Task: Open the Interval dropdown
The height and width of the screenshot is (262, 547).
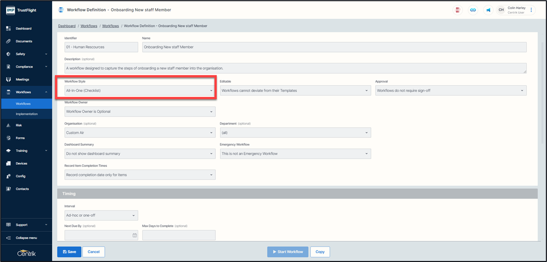Action: (101, 215)
